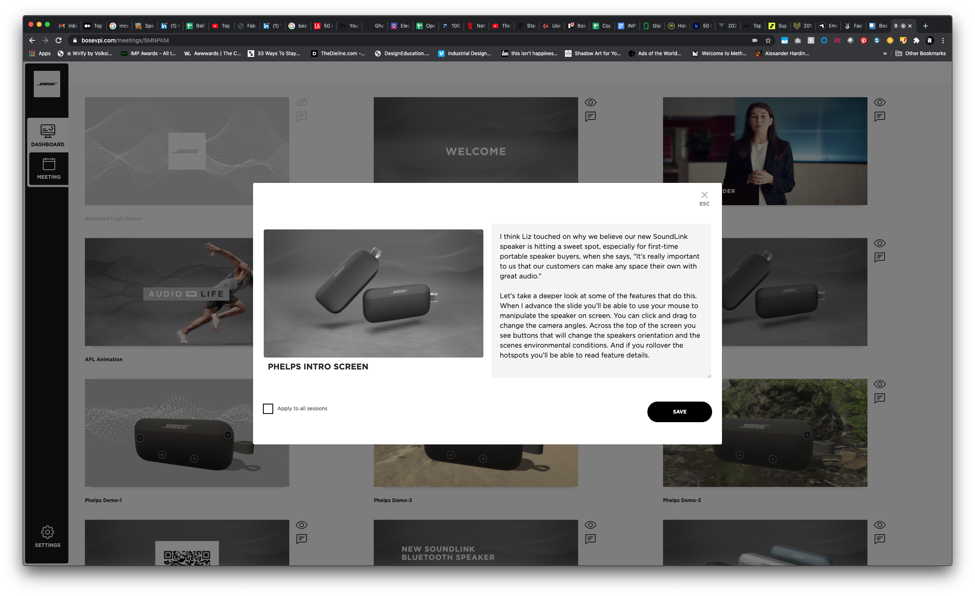Click the address bar URL

125,40
